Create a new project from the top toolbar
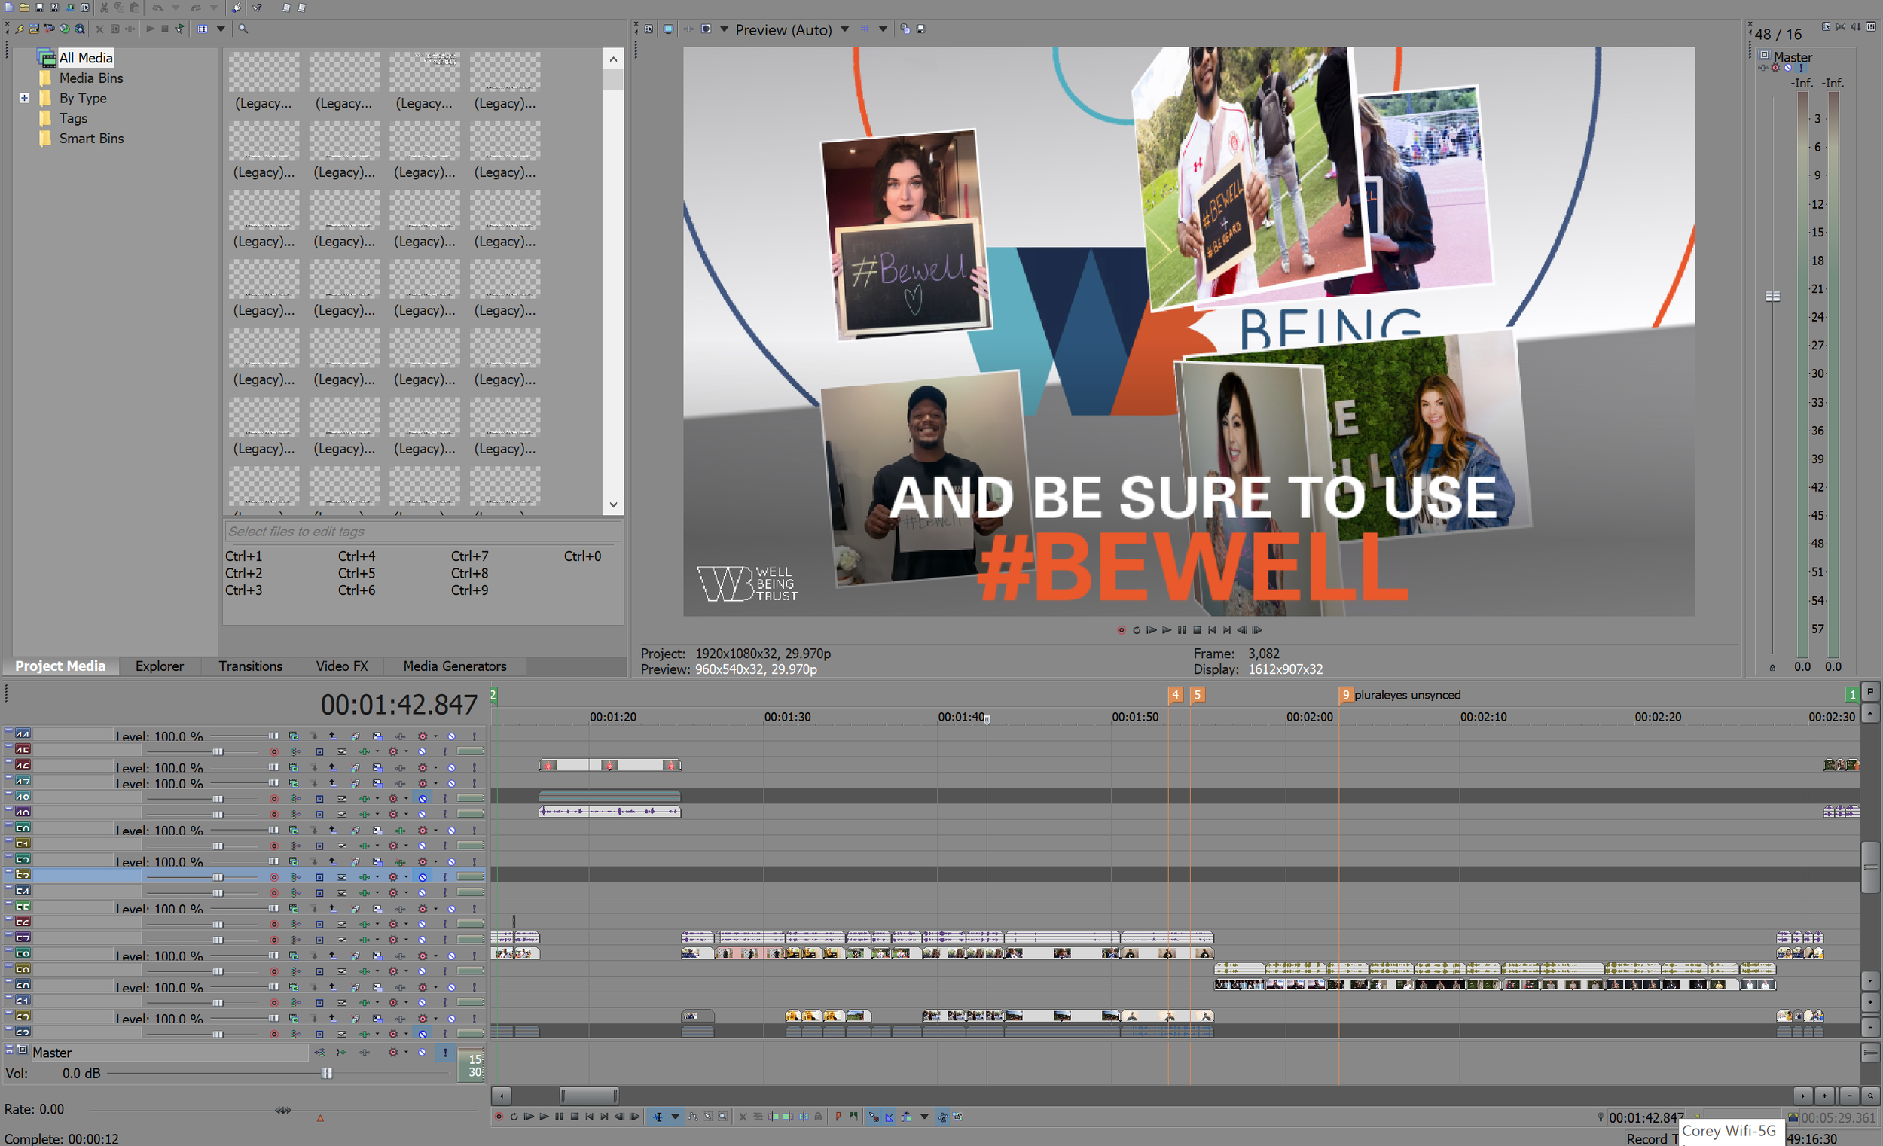Screen dimensions: 1883x1146 click(9, 8)
